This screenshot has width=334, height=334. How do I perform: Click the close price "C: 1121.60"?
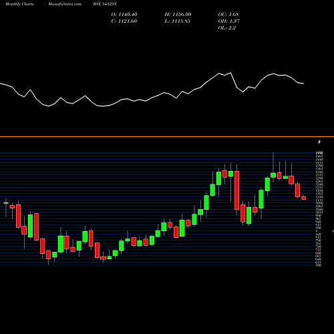[124, 21]
